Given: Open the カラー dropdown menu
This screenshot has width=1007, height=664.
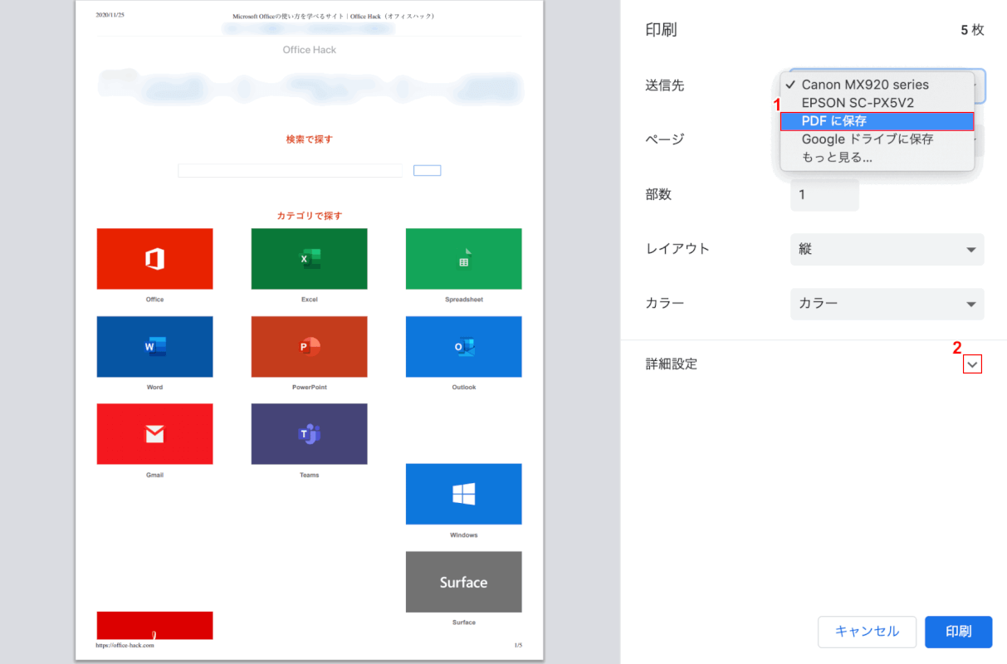Looking at the screenshot, I should point(887,304).
